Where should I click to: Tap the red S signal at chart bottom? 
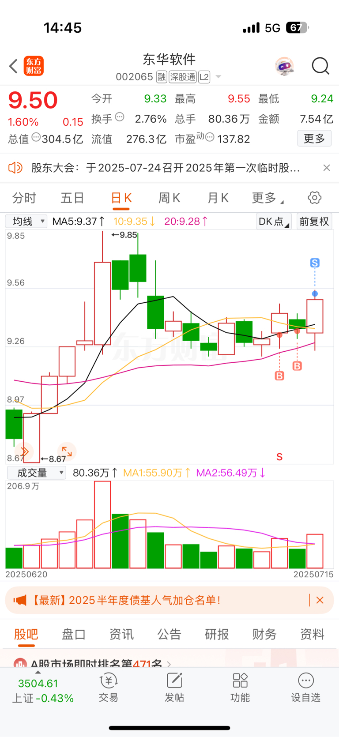279,457
